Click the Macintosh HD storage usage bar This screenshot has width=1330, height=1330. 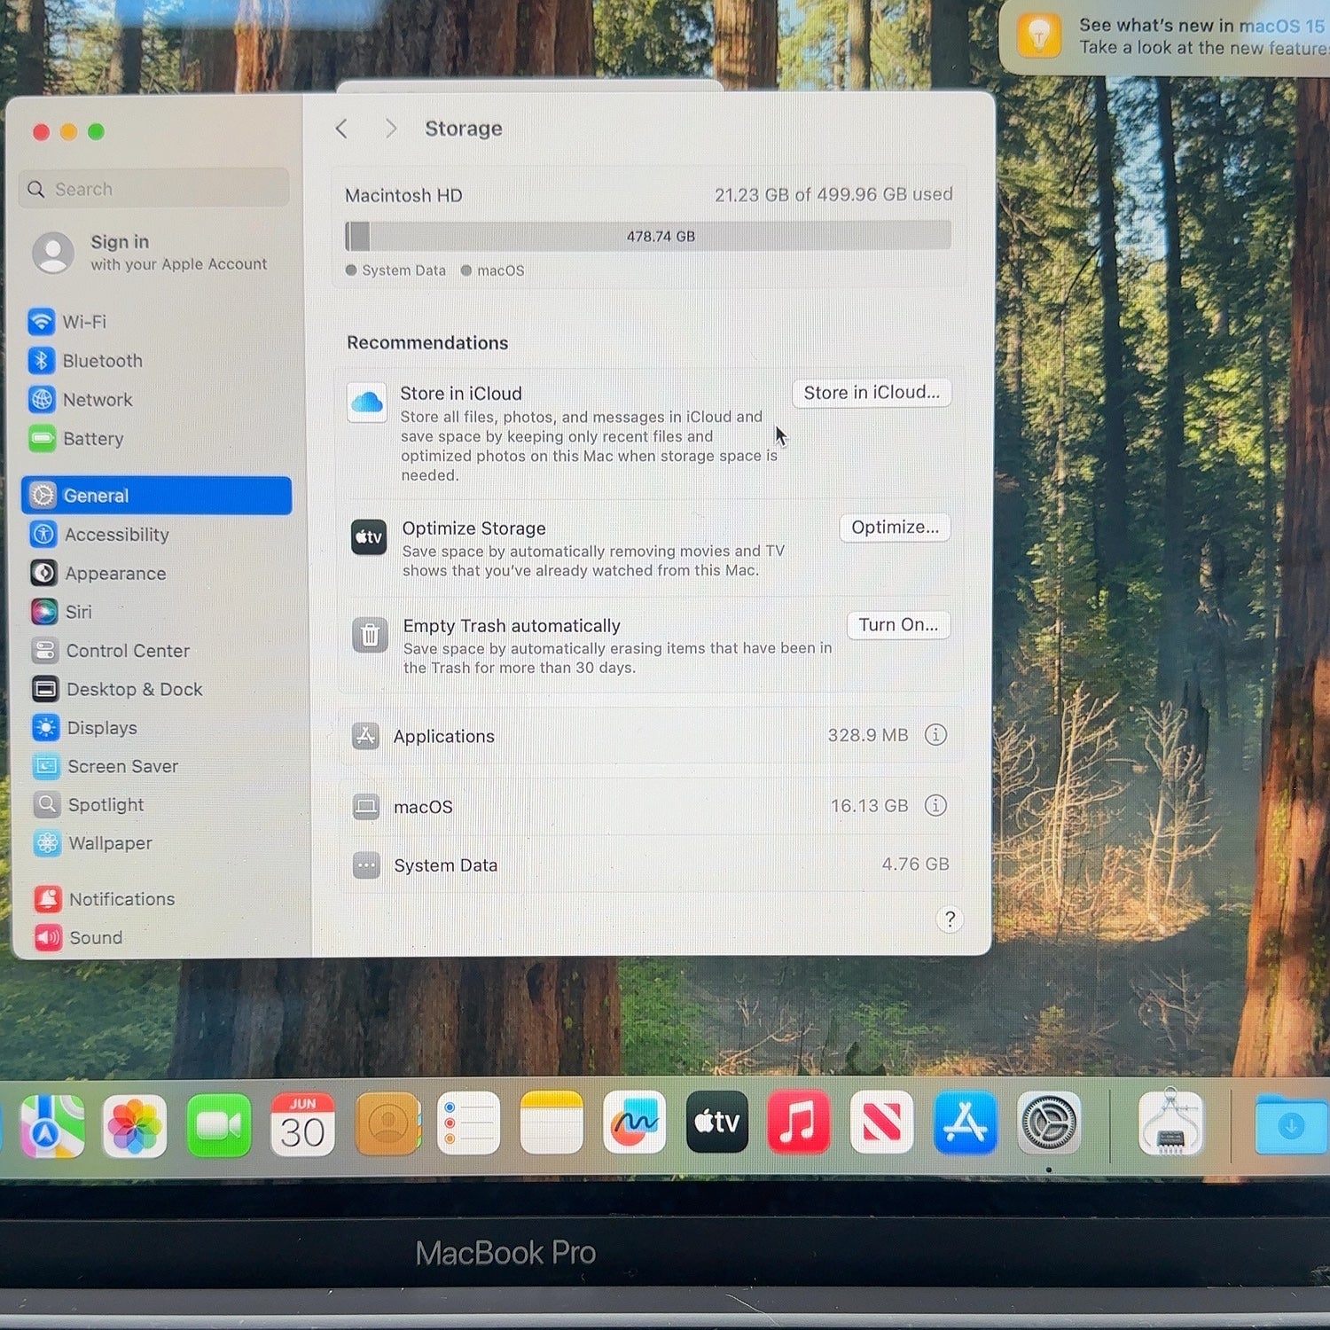tap(648, 236)
